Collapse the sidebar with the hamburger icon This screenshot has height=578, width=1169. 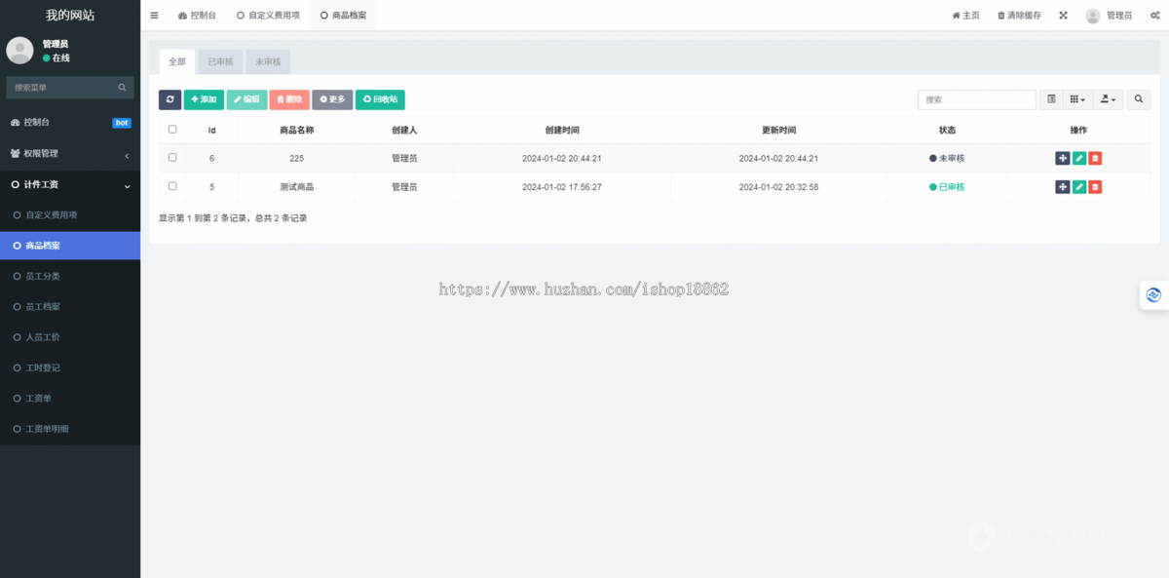tap(153, 15)
